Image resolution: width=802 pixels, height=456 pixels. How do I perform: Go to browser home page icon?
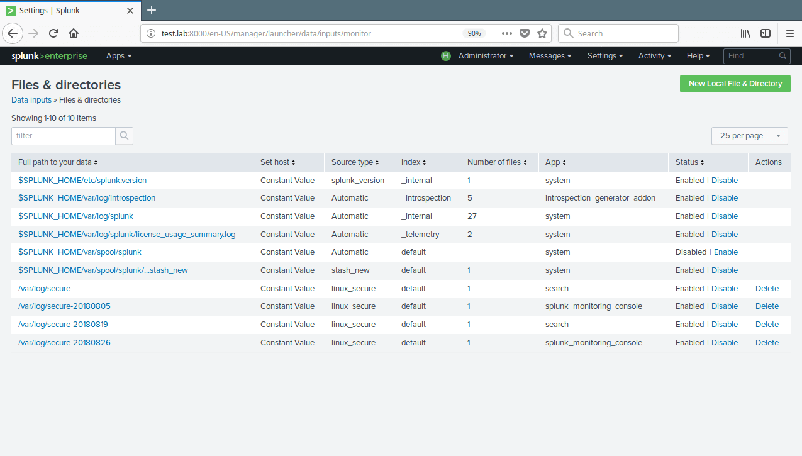coord(74,33)
